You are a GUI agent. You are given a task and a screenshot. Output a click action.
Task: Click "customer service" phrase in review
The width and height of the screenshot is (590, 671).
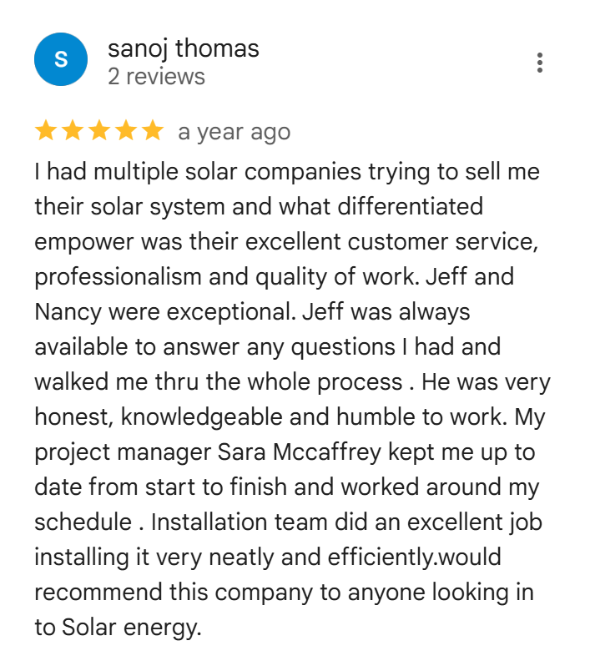[x=442, y=242]
